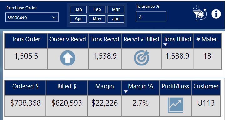Image resolution: width=225 pixels, height=120 pixels.
Task: Expand the Purchase Order dropdown chevron
Action: [x=54, y=17]
